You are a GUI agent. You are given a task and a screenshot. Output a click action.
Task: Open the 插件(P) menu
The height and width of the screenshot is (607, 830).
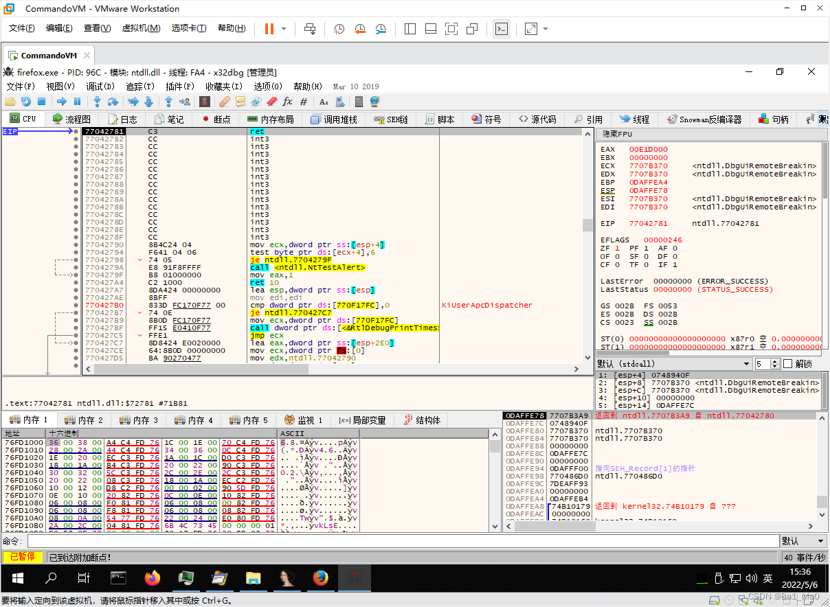[x=180, y=87]
